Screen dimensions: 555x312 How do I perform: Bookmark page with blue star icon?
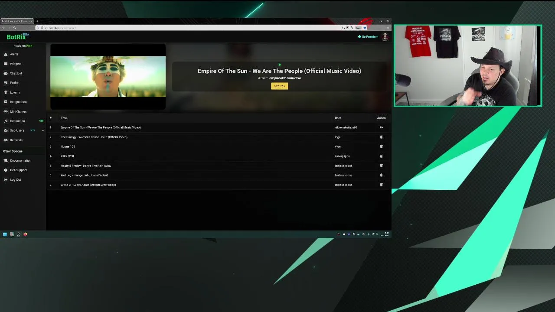pyautogui.click(x=365, y=28)
